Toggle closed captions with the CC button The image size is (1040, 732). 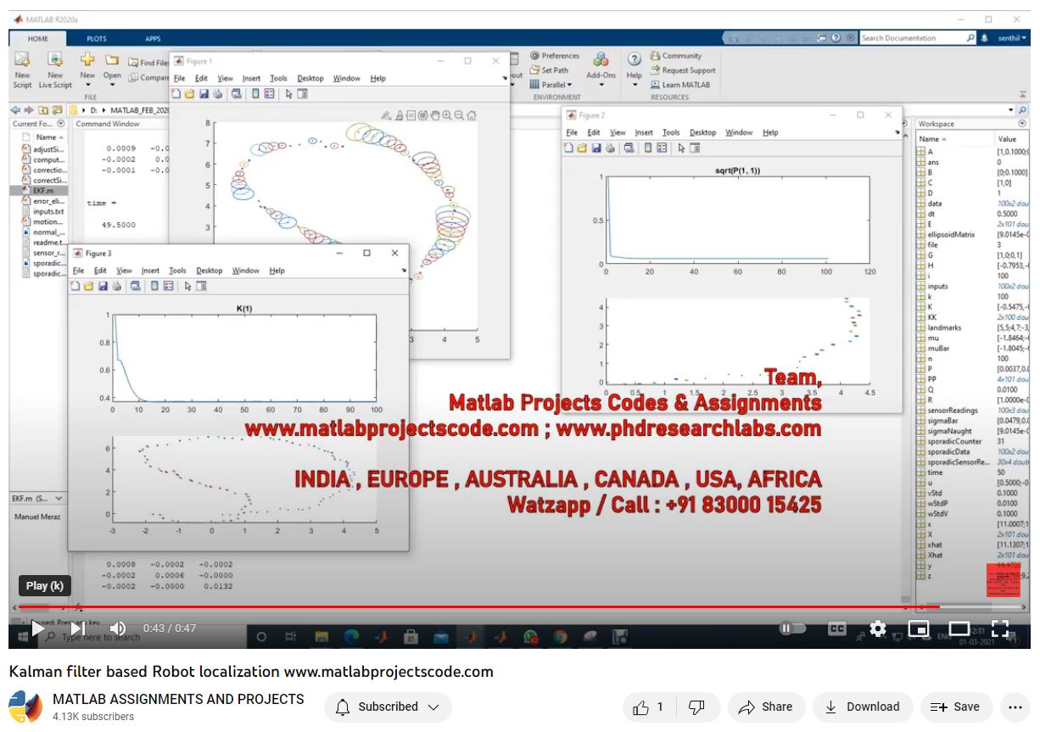[x=836, y=629]
